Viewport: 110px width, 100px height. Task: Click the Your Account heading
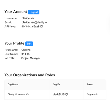16,12
